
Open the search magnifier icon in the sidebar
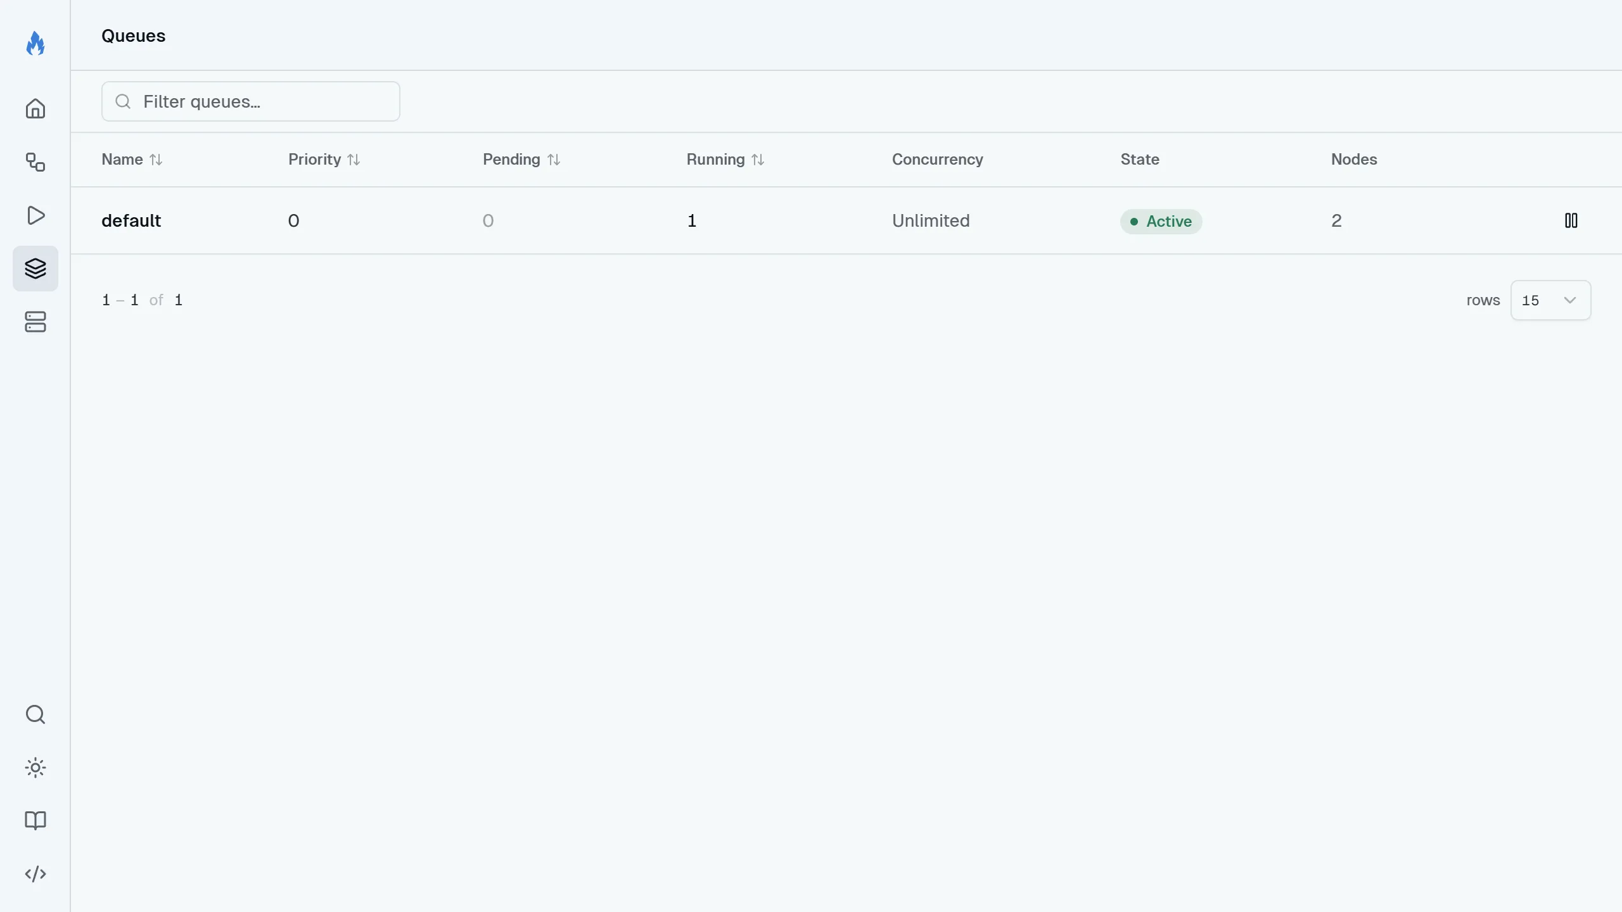[x=35, y=714]
